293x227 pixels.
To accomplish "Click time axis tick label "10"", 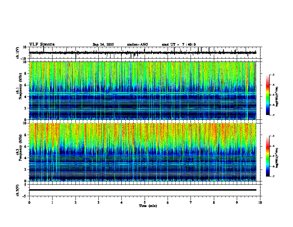I will (260, 203).
